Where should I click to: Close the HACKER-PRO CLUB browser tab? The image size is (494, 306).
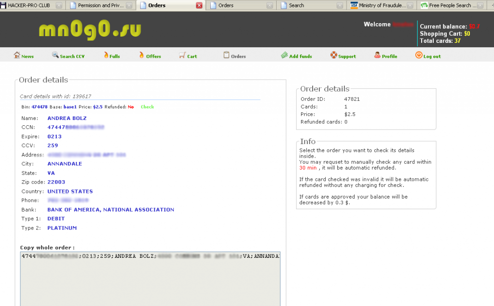[59, 5]
